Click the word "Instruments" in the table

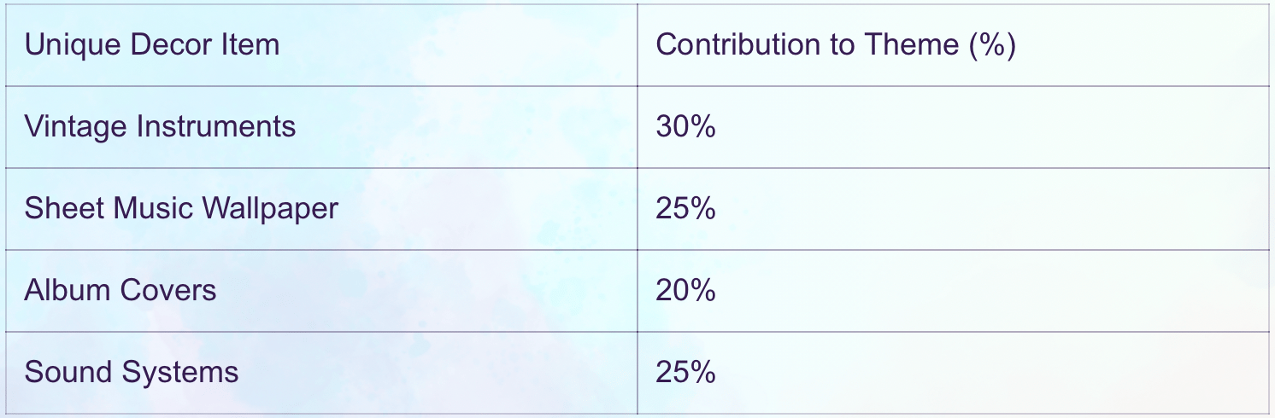pyautogui.click(x=216, y=127)
